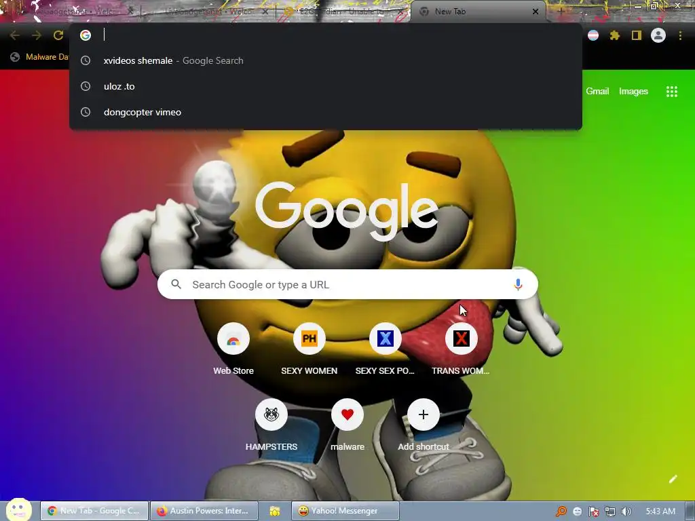
Task: Click the Google icon in the address bar
Action: coord(86,35)
